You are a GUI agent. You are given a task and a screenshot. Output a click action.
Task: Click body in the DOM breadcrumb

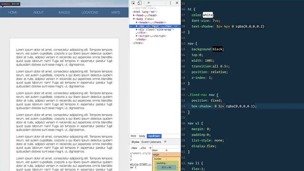pos(142,136)
